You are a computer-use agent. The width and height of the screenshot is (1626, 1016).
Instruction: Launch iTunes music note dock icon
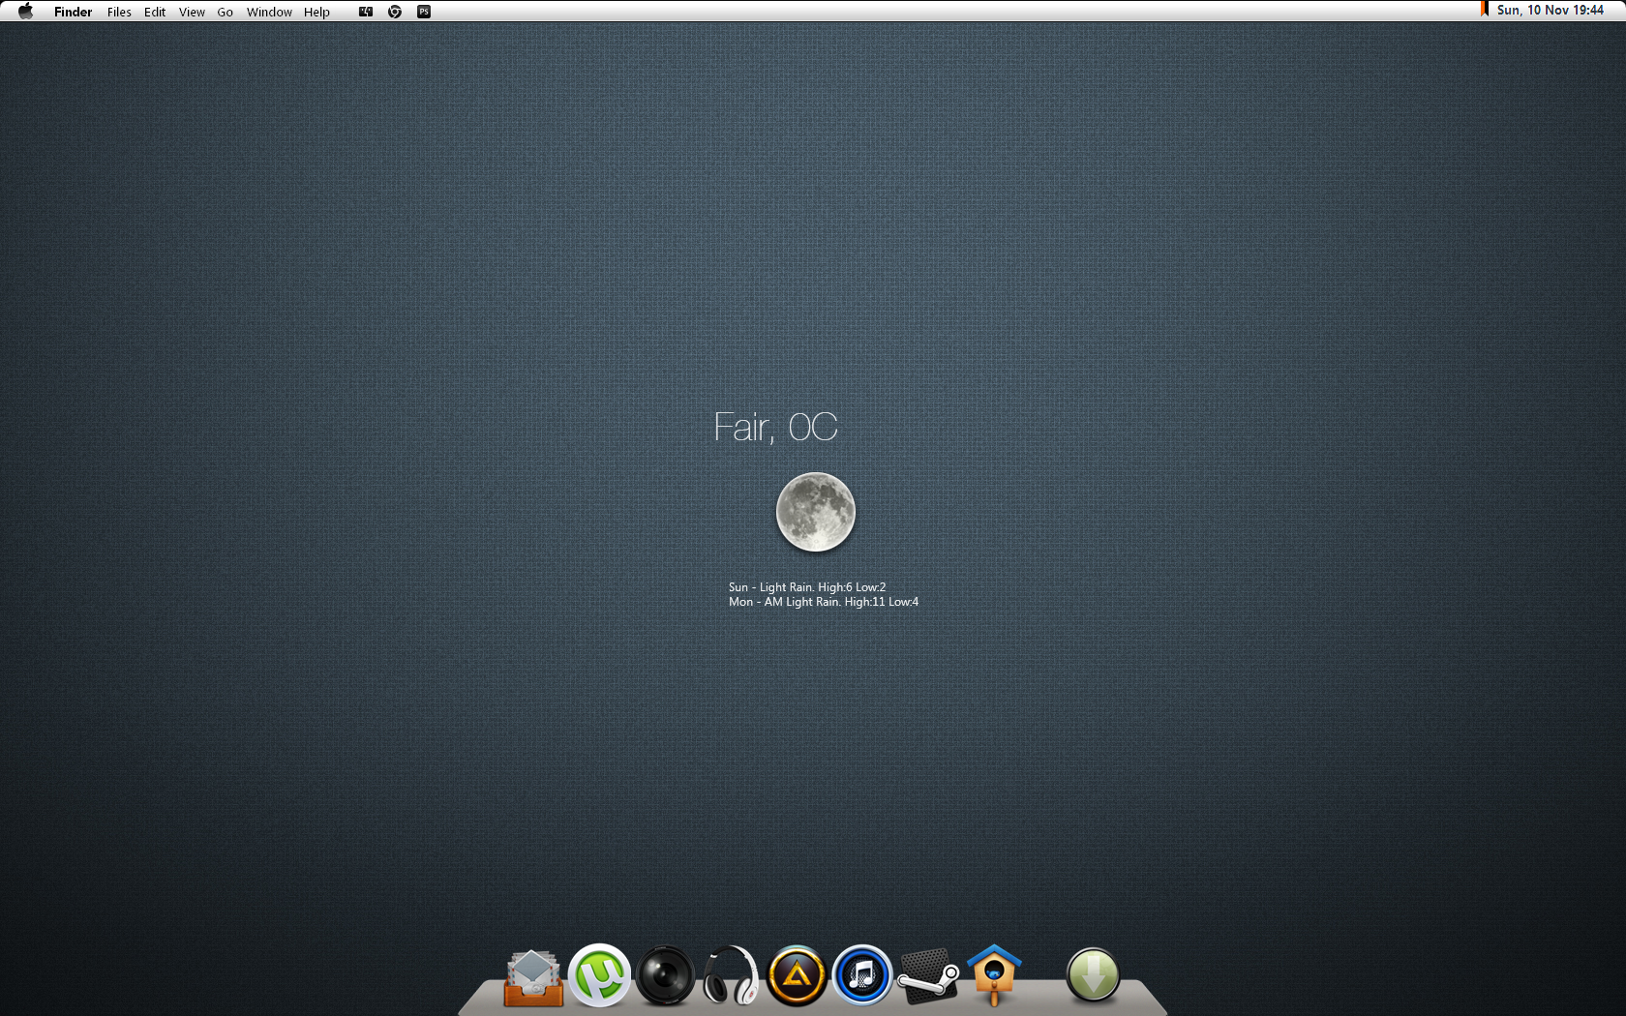(862, 975)
